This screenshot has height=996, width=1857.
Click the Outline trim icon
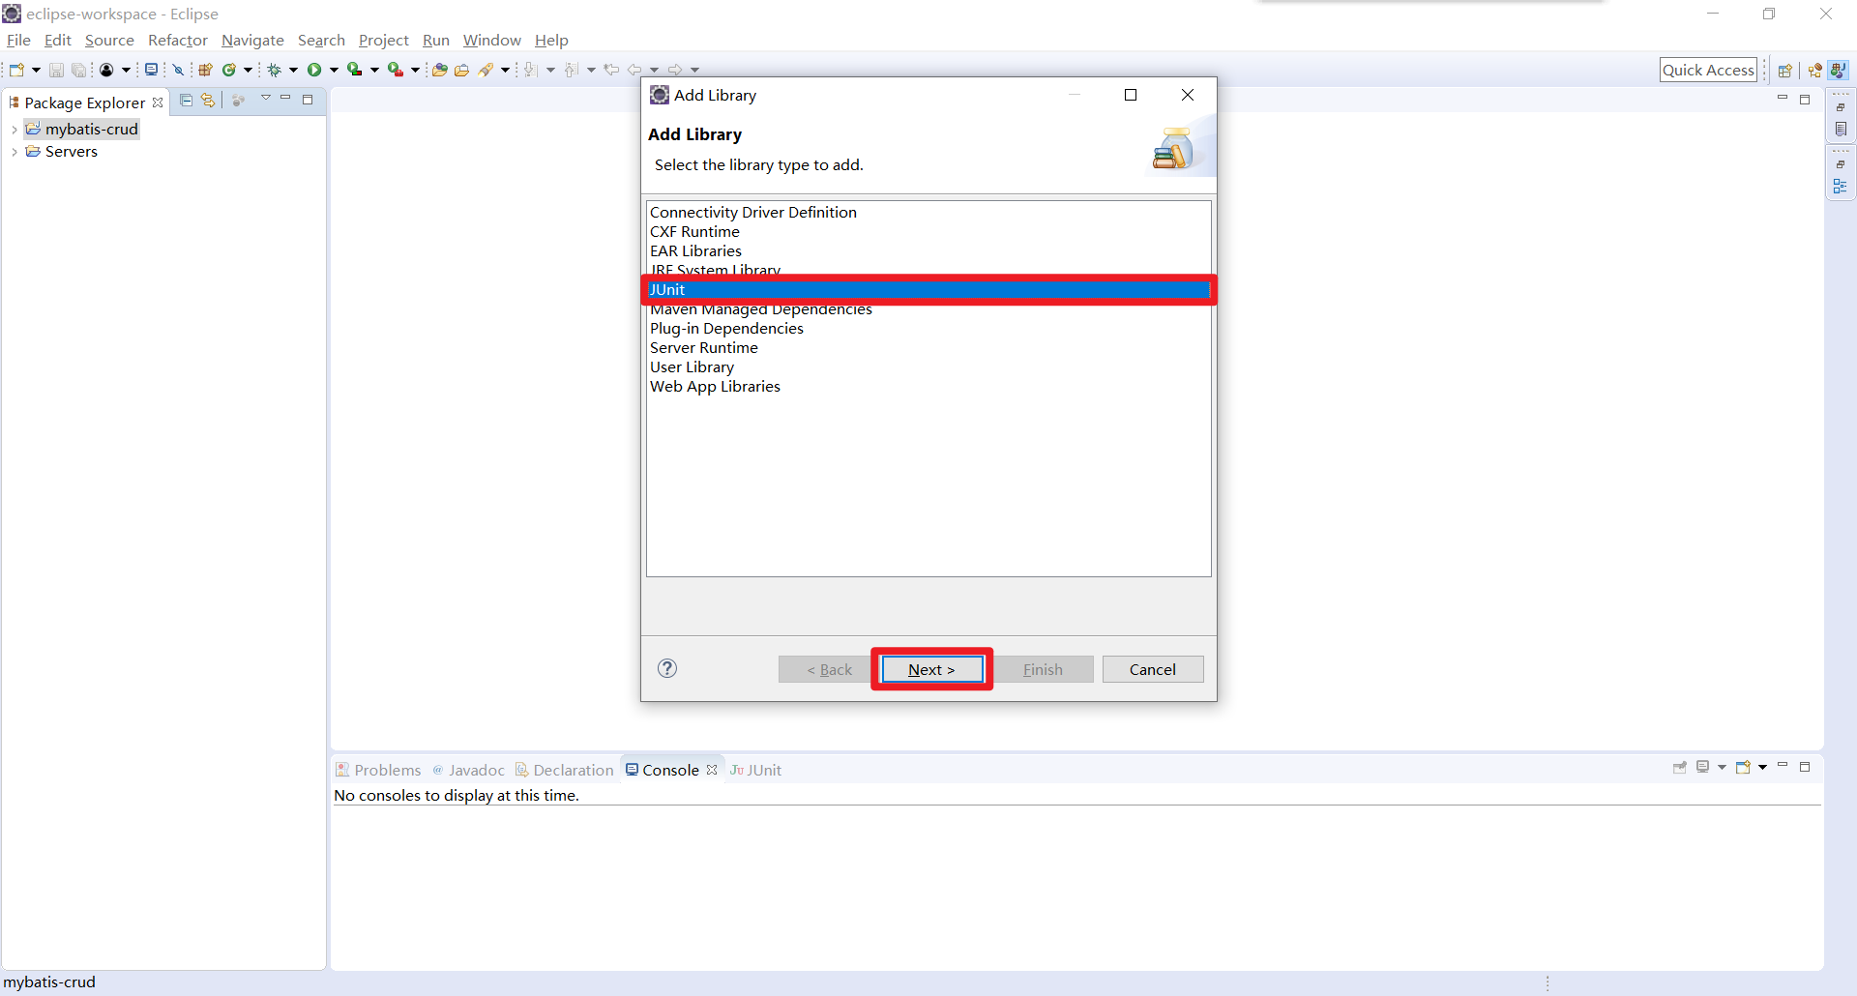(1841, 186)
